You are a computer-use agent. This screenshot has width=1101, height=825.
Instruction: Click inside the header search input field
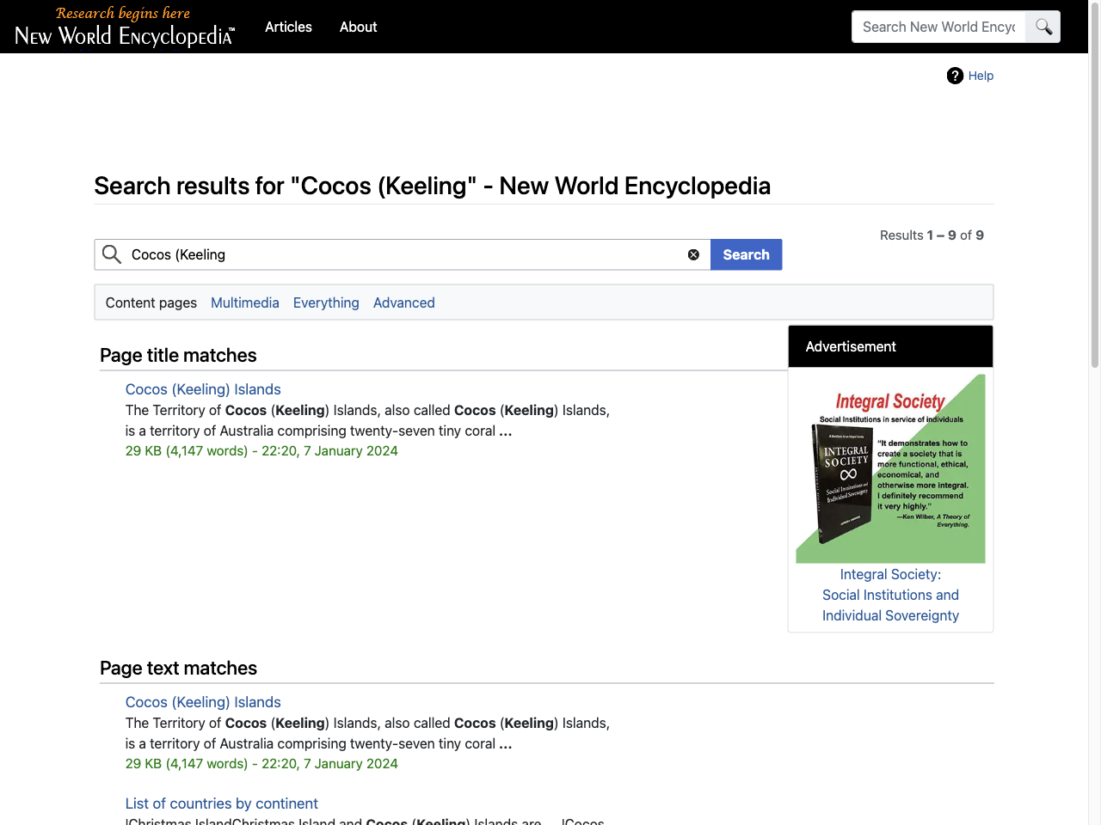click(x=938, y=27)
